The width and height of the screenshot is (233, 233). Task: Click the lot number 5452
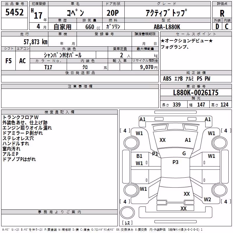point(14,12)
